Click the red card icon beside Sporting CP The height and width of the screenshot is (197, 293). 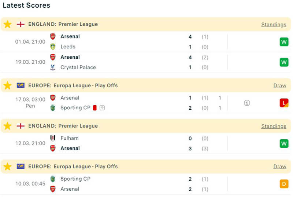94,108
